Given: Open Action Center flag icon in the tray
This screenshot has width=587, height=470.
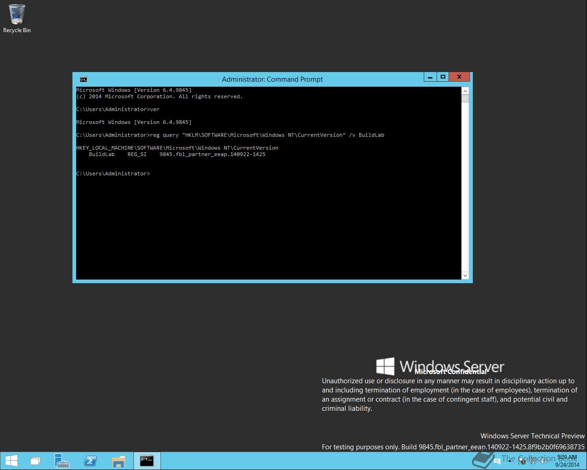Looking at the screenshot, I should (x=521, y=460).
